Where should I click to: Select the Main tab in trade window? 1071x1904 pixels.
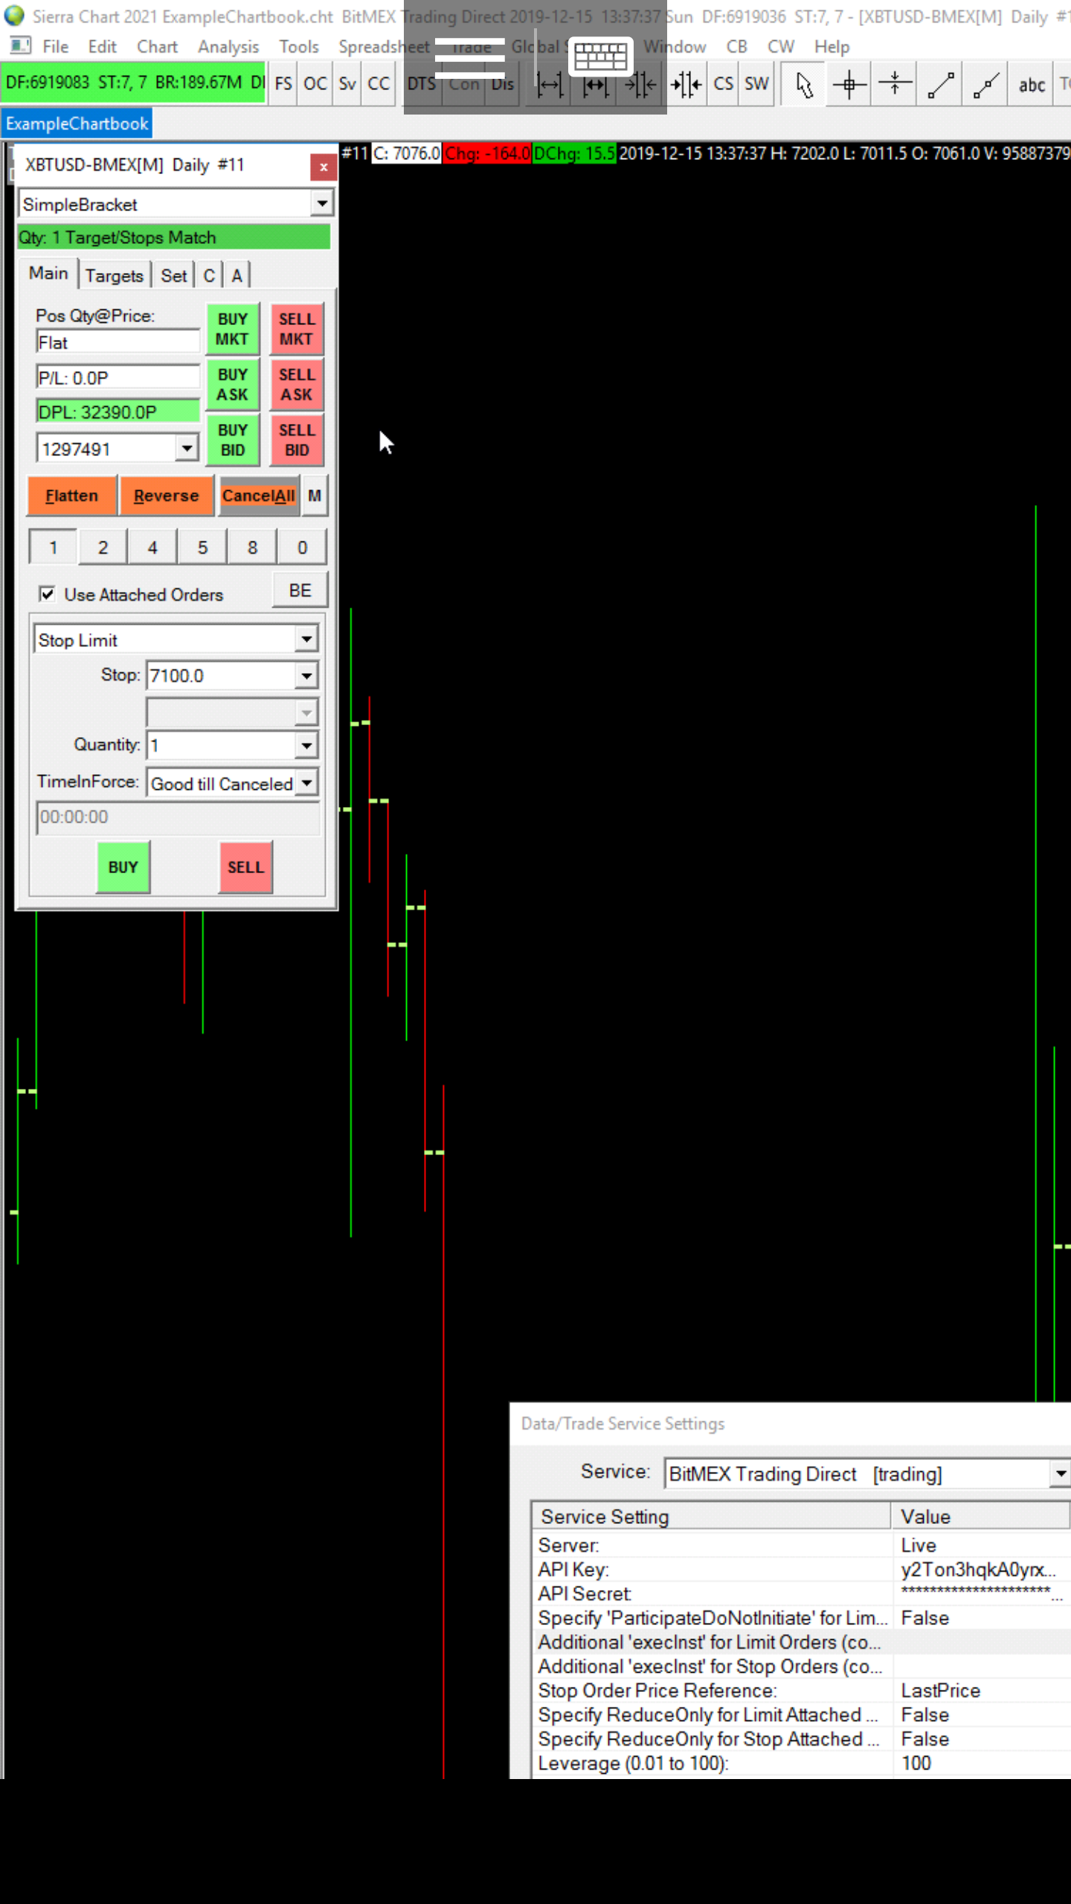coord(48,274)
